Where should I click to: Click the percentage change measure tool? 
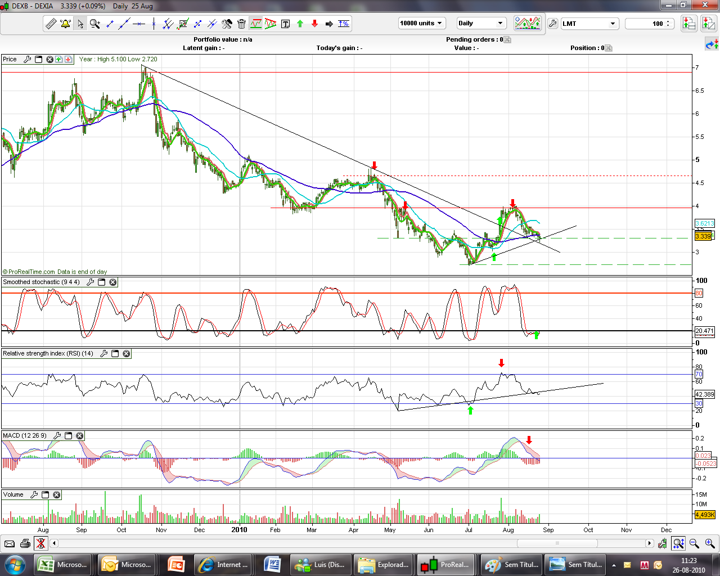click(344, 24)
